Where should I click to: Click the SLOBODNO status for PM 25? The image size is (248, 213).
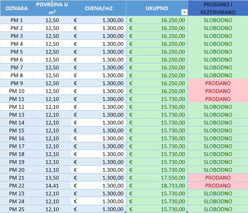tap(218, 209)
